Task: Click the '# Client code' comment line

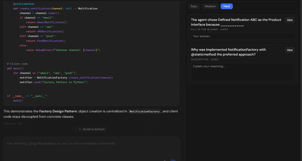Action: pyautogui.click(x=17, y=64)
